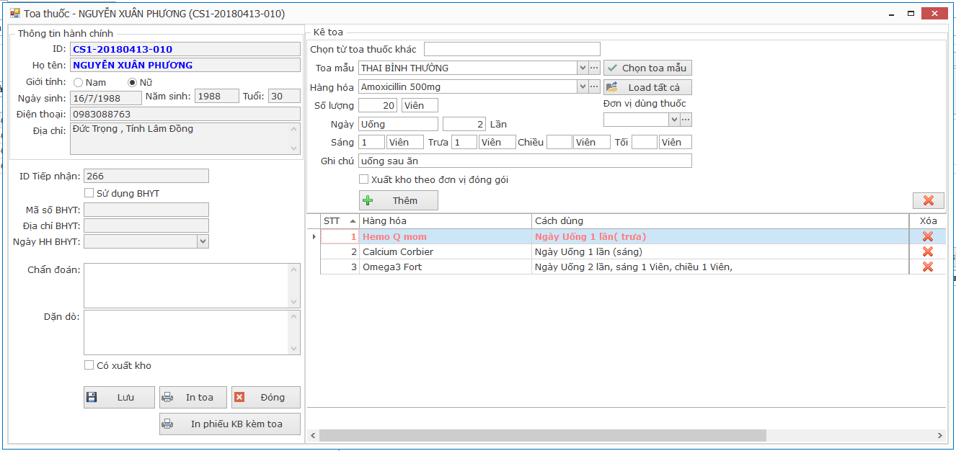Click the table scrollbar left arrow
This screenshot has height=451, width=956.
click(x=313, y=435)
